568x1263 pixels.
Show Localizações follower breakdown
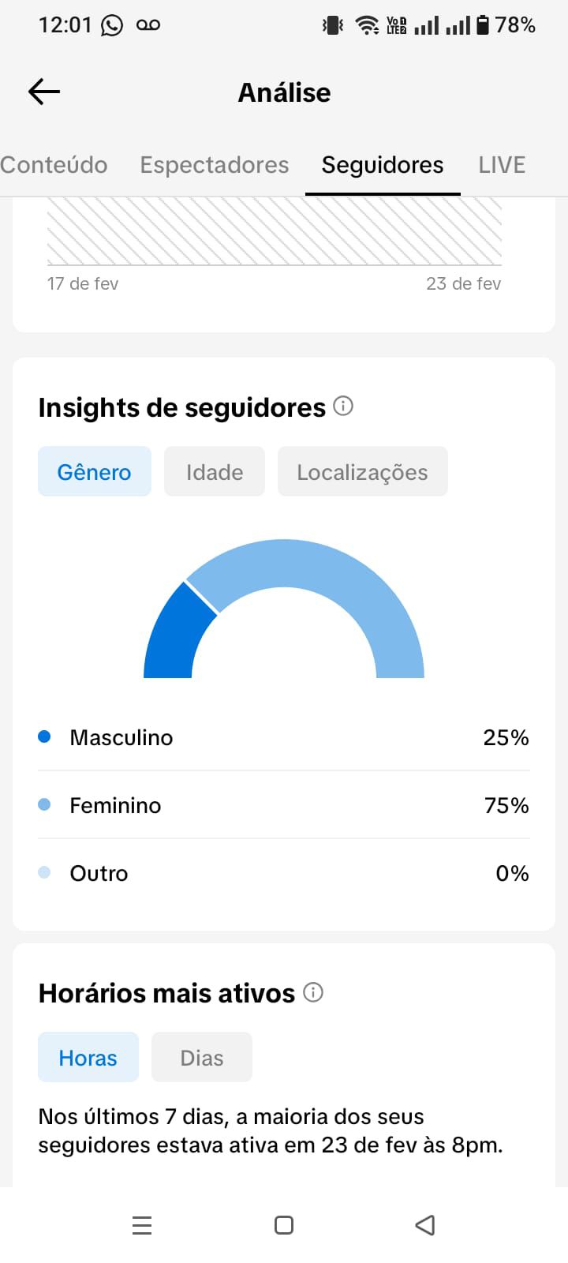pyautogui.click(x=362, y=472)
